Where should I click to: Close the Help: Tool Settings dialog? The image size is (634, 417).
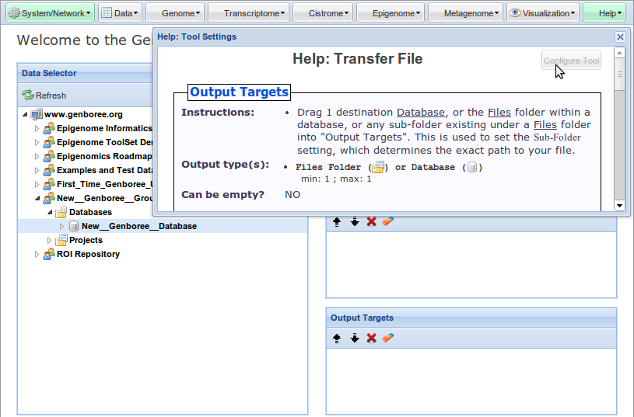620,36
